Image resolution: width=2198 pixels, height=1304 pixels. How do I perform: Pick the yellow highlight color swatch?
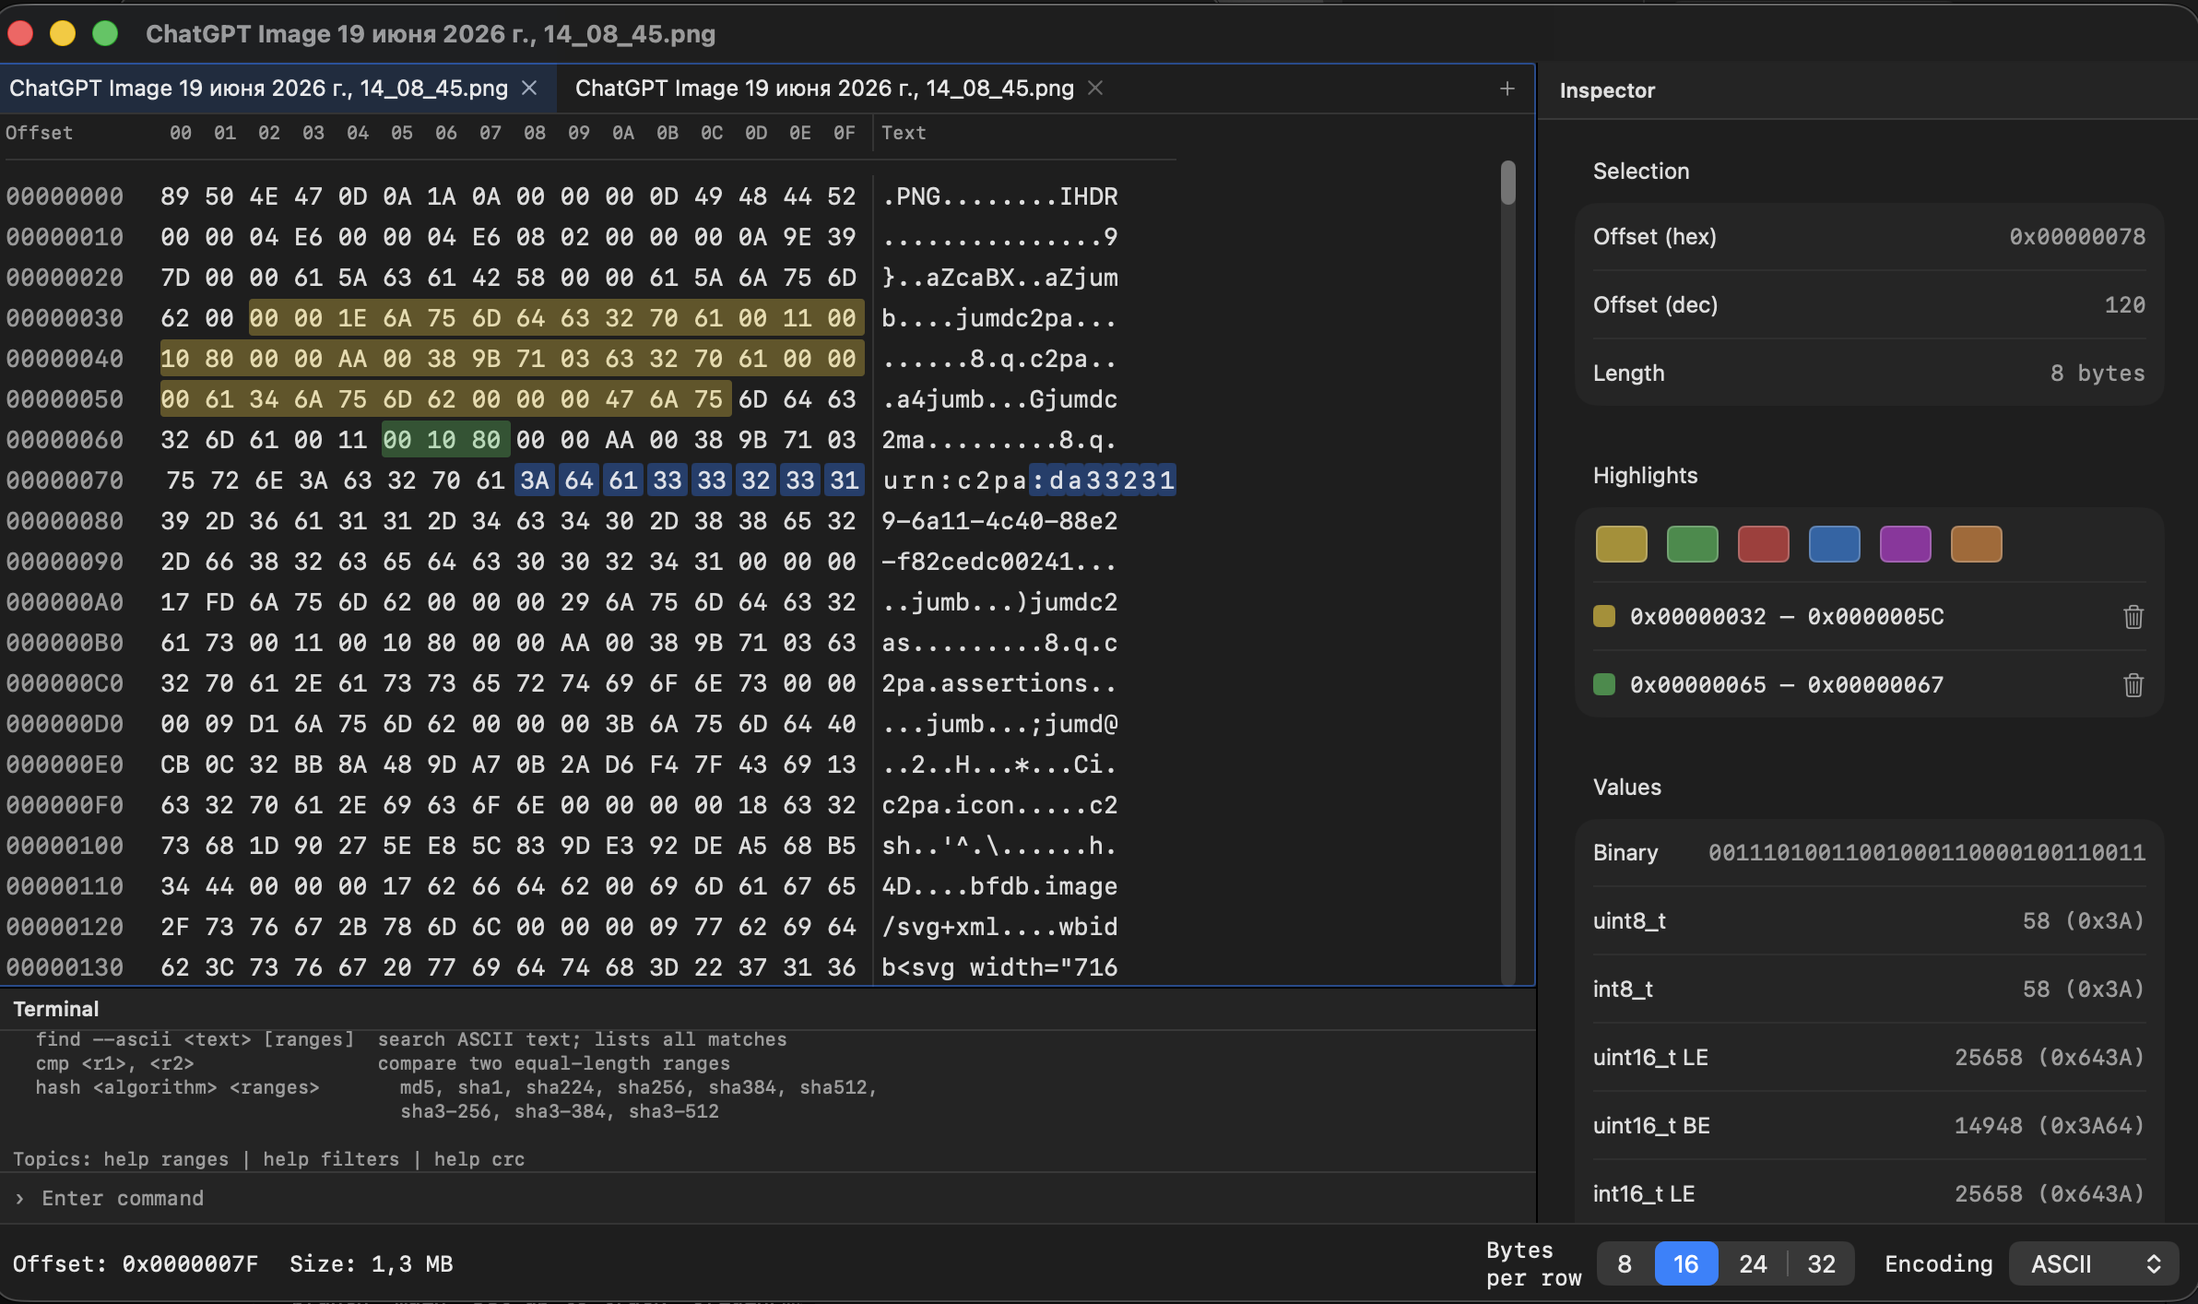(x=1621, y=544)
